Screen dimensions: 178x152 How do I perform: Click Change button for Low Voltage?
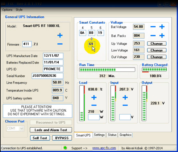(157, 50)
